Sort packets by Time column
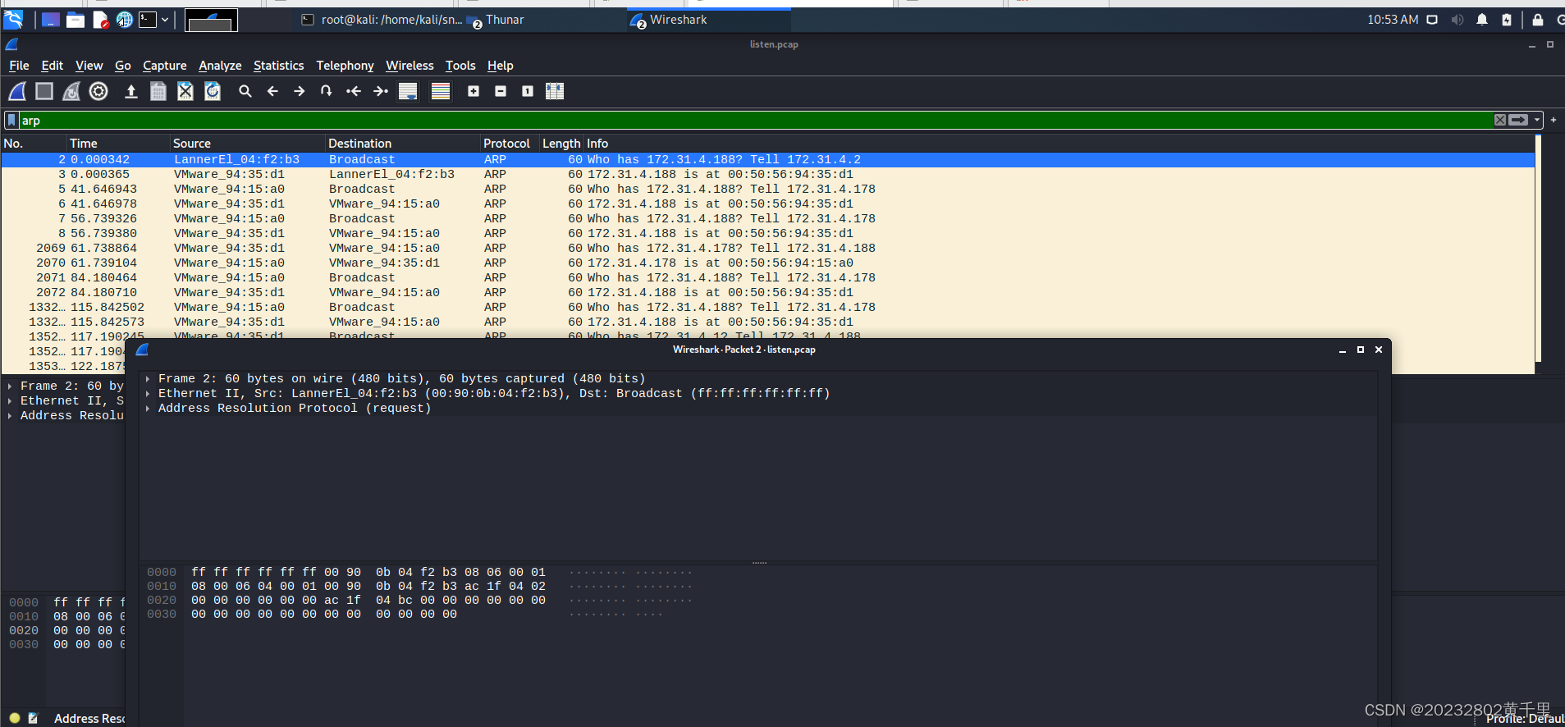The image size is (1565, 727). click(x=118, y=144)
